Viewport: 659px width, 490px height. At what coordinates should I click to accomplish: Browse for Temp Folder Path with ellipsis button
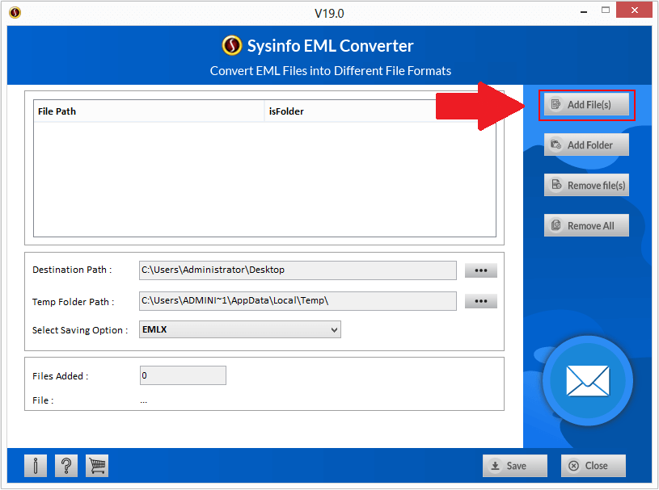(481, 301)
